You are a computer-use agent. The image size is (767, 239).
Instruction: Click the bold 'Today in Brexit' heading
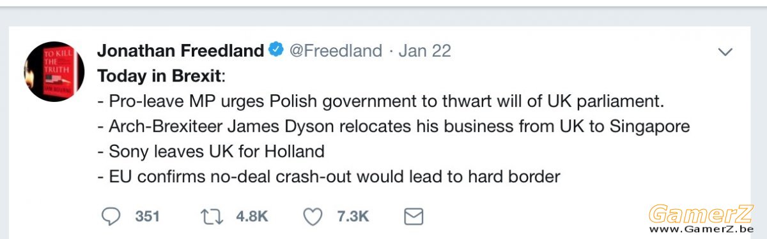pyautogui.click(x=159, y=76)
